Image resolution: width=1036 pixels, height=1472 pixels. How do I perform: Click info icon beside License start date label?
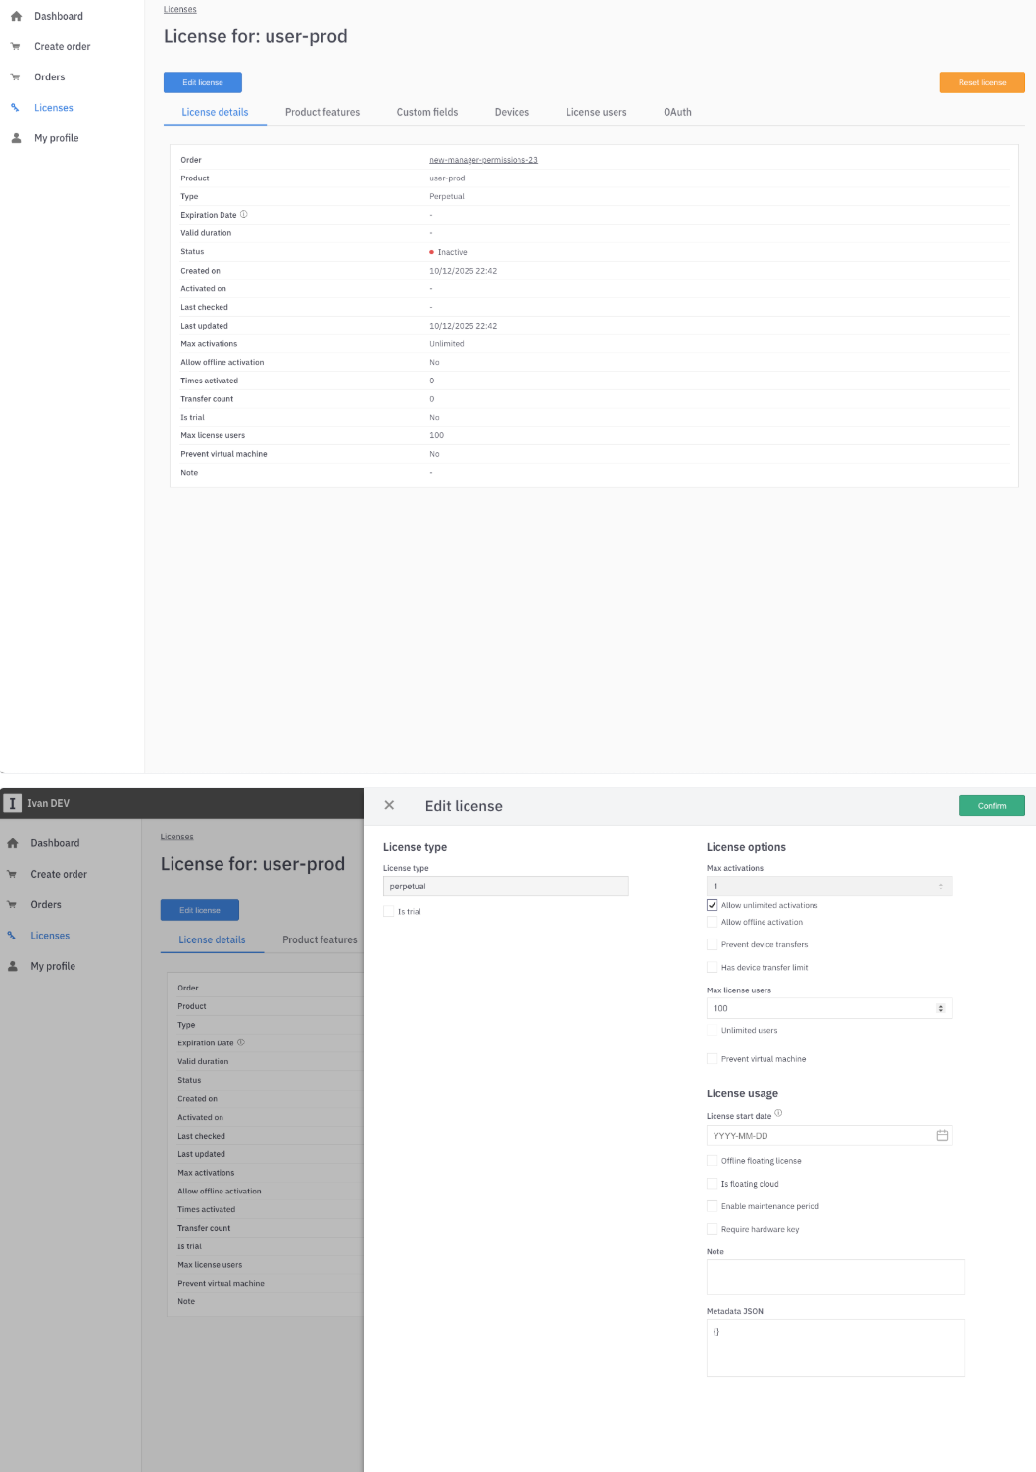point(779,1113)
